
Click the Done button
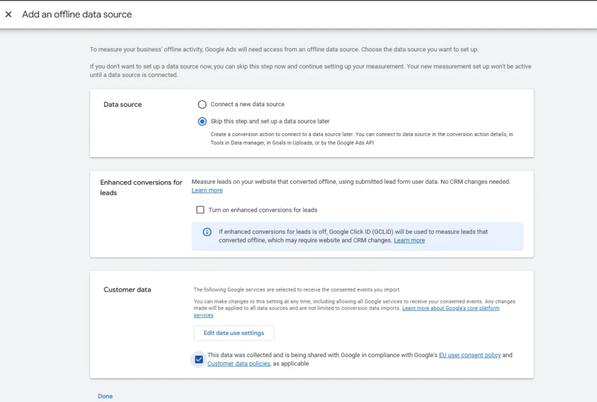105,396
